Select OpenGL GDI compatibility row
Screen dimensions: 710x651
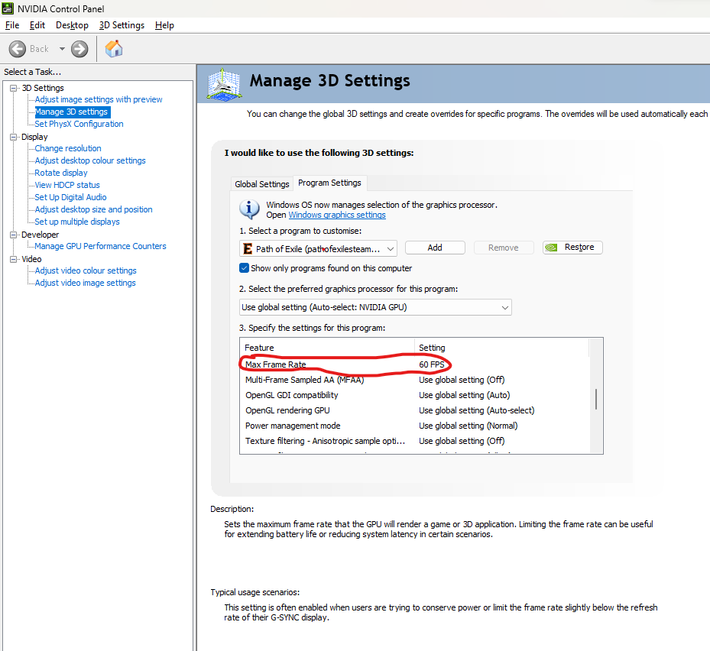pyautogui.click(x=414, y=395)
